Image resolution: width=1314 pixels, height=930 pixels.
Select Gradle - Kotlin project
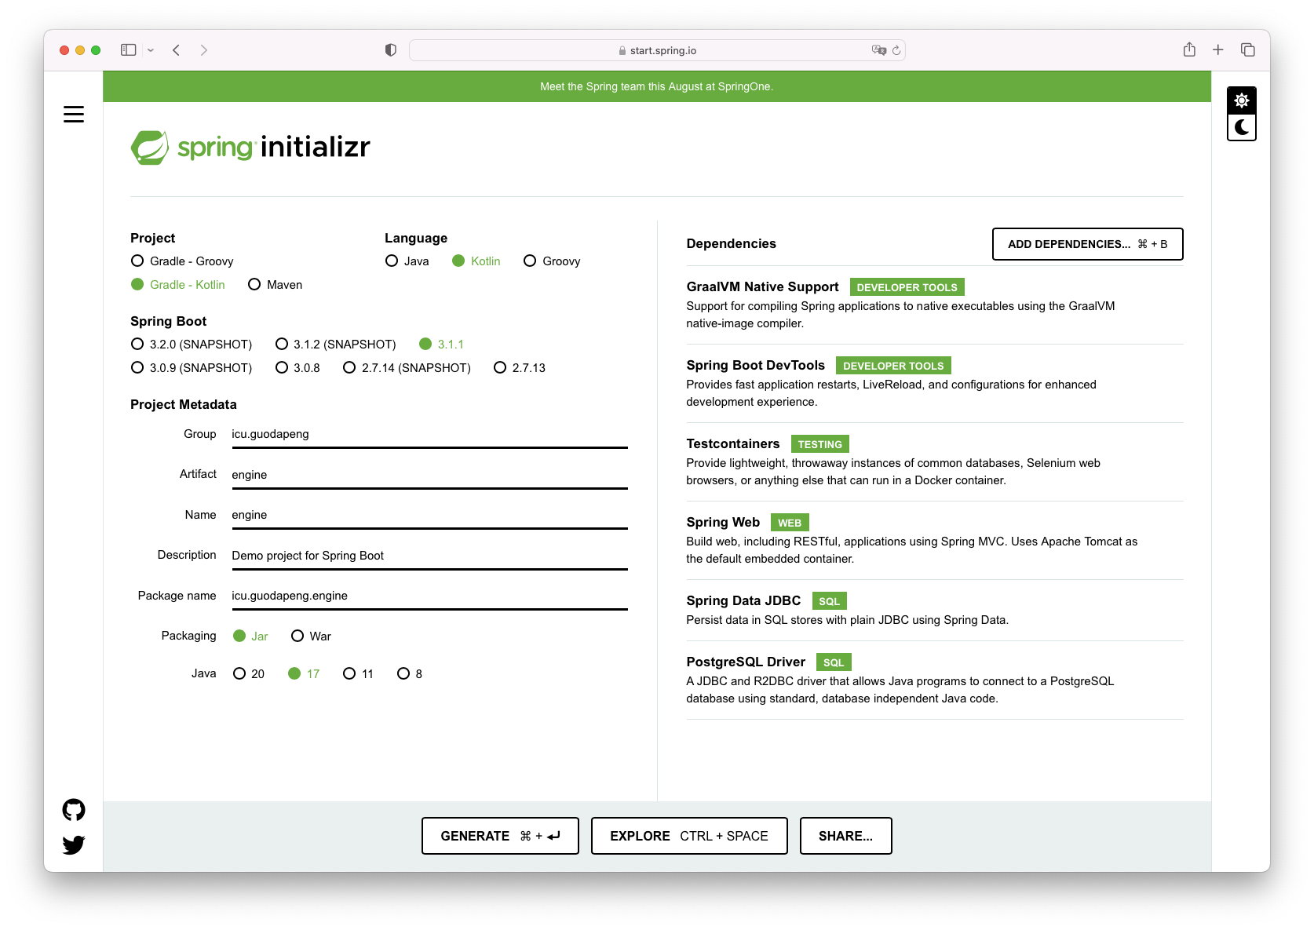178,285
